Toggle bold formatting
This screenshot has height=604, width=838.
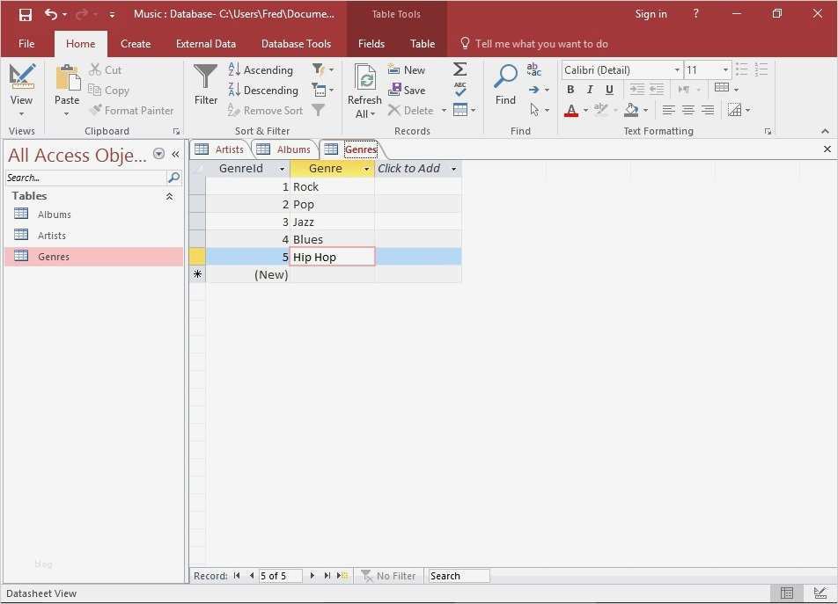tap(570, 89)
